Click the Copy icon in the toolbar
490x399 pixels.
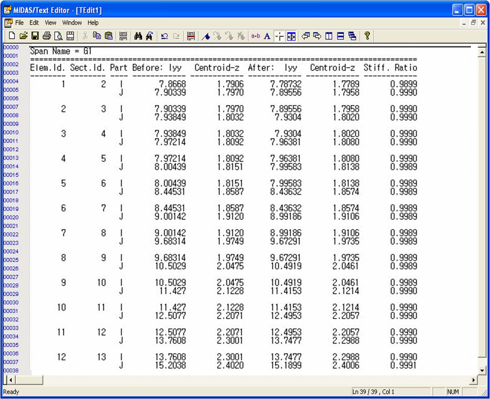point(97,36)
